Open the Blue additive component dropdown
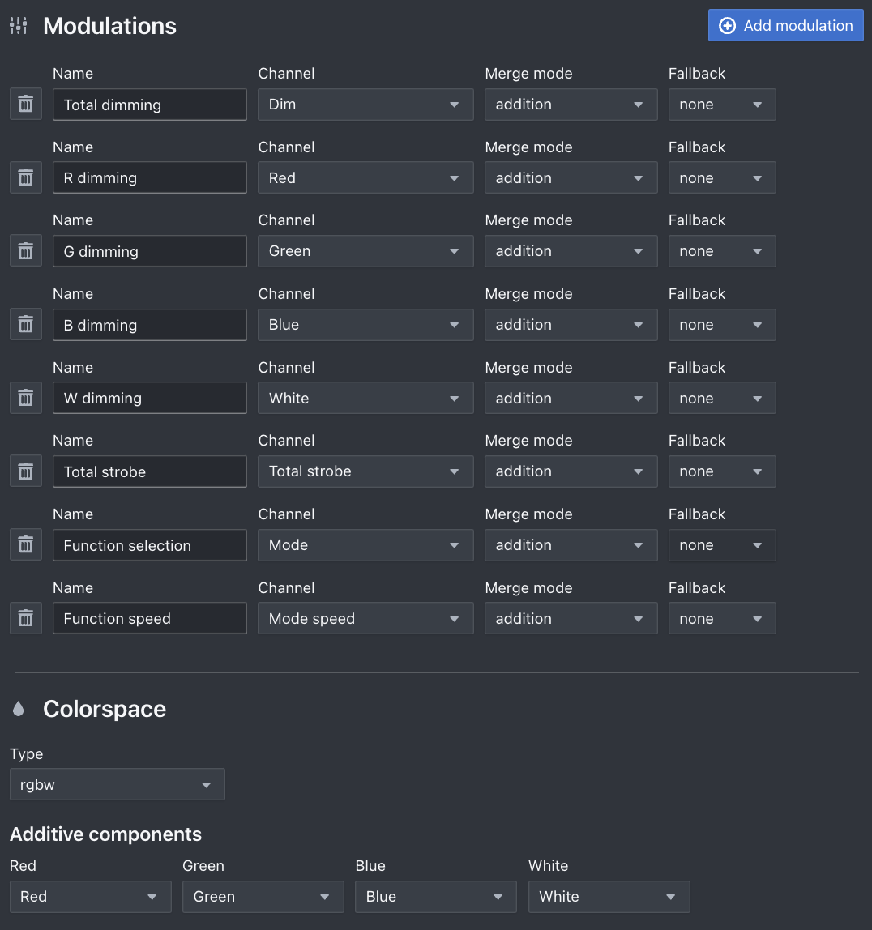The image size is (872, 930). [x=435, y=897]
